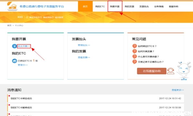The image size is (193, 116).
Task: Open the 我要开票 navigation tab
Action: 115,6
